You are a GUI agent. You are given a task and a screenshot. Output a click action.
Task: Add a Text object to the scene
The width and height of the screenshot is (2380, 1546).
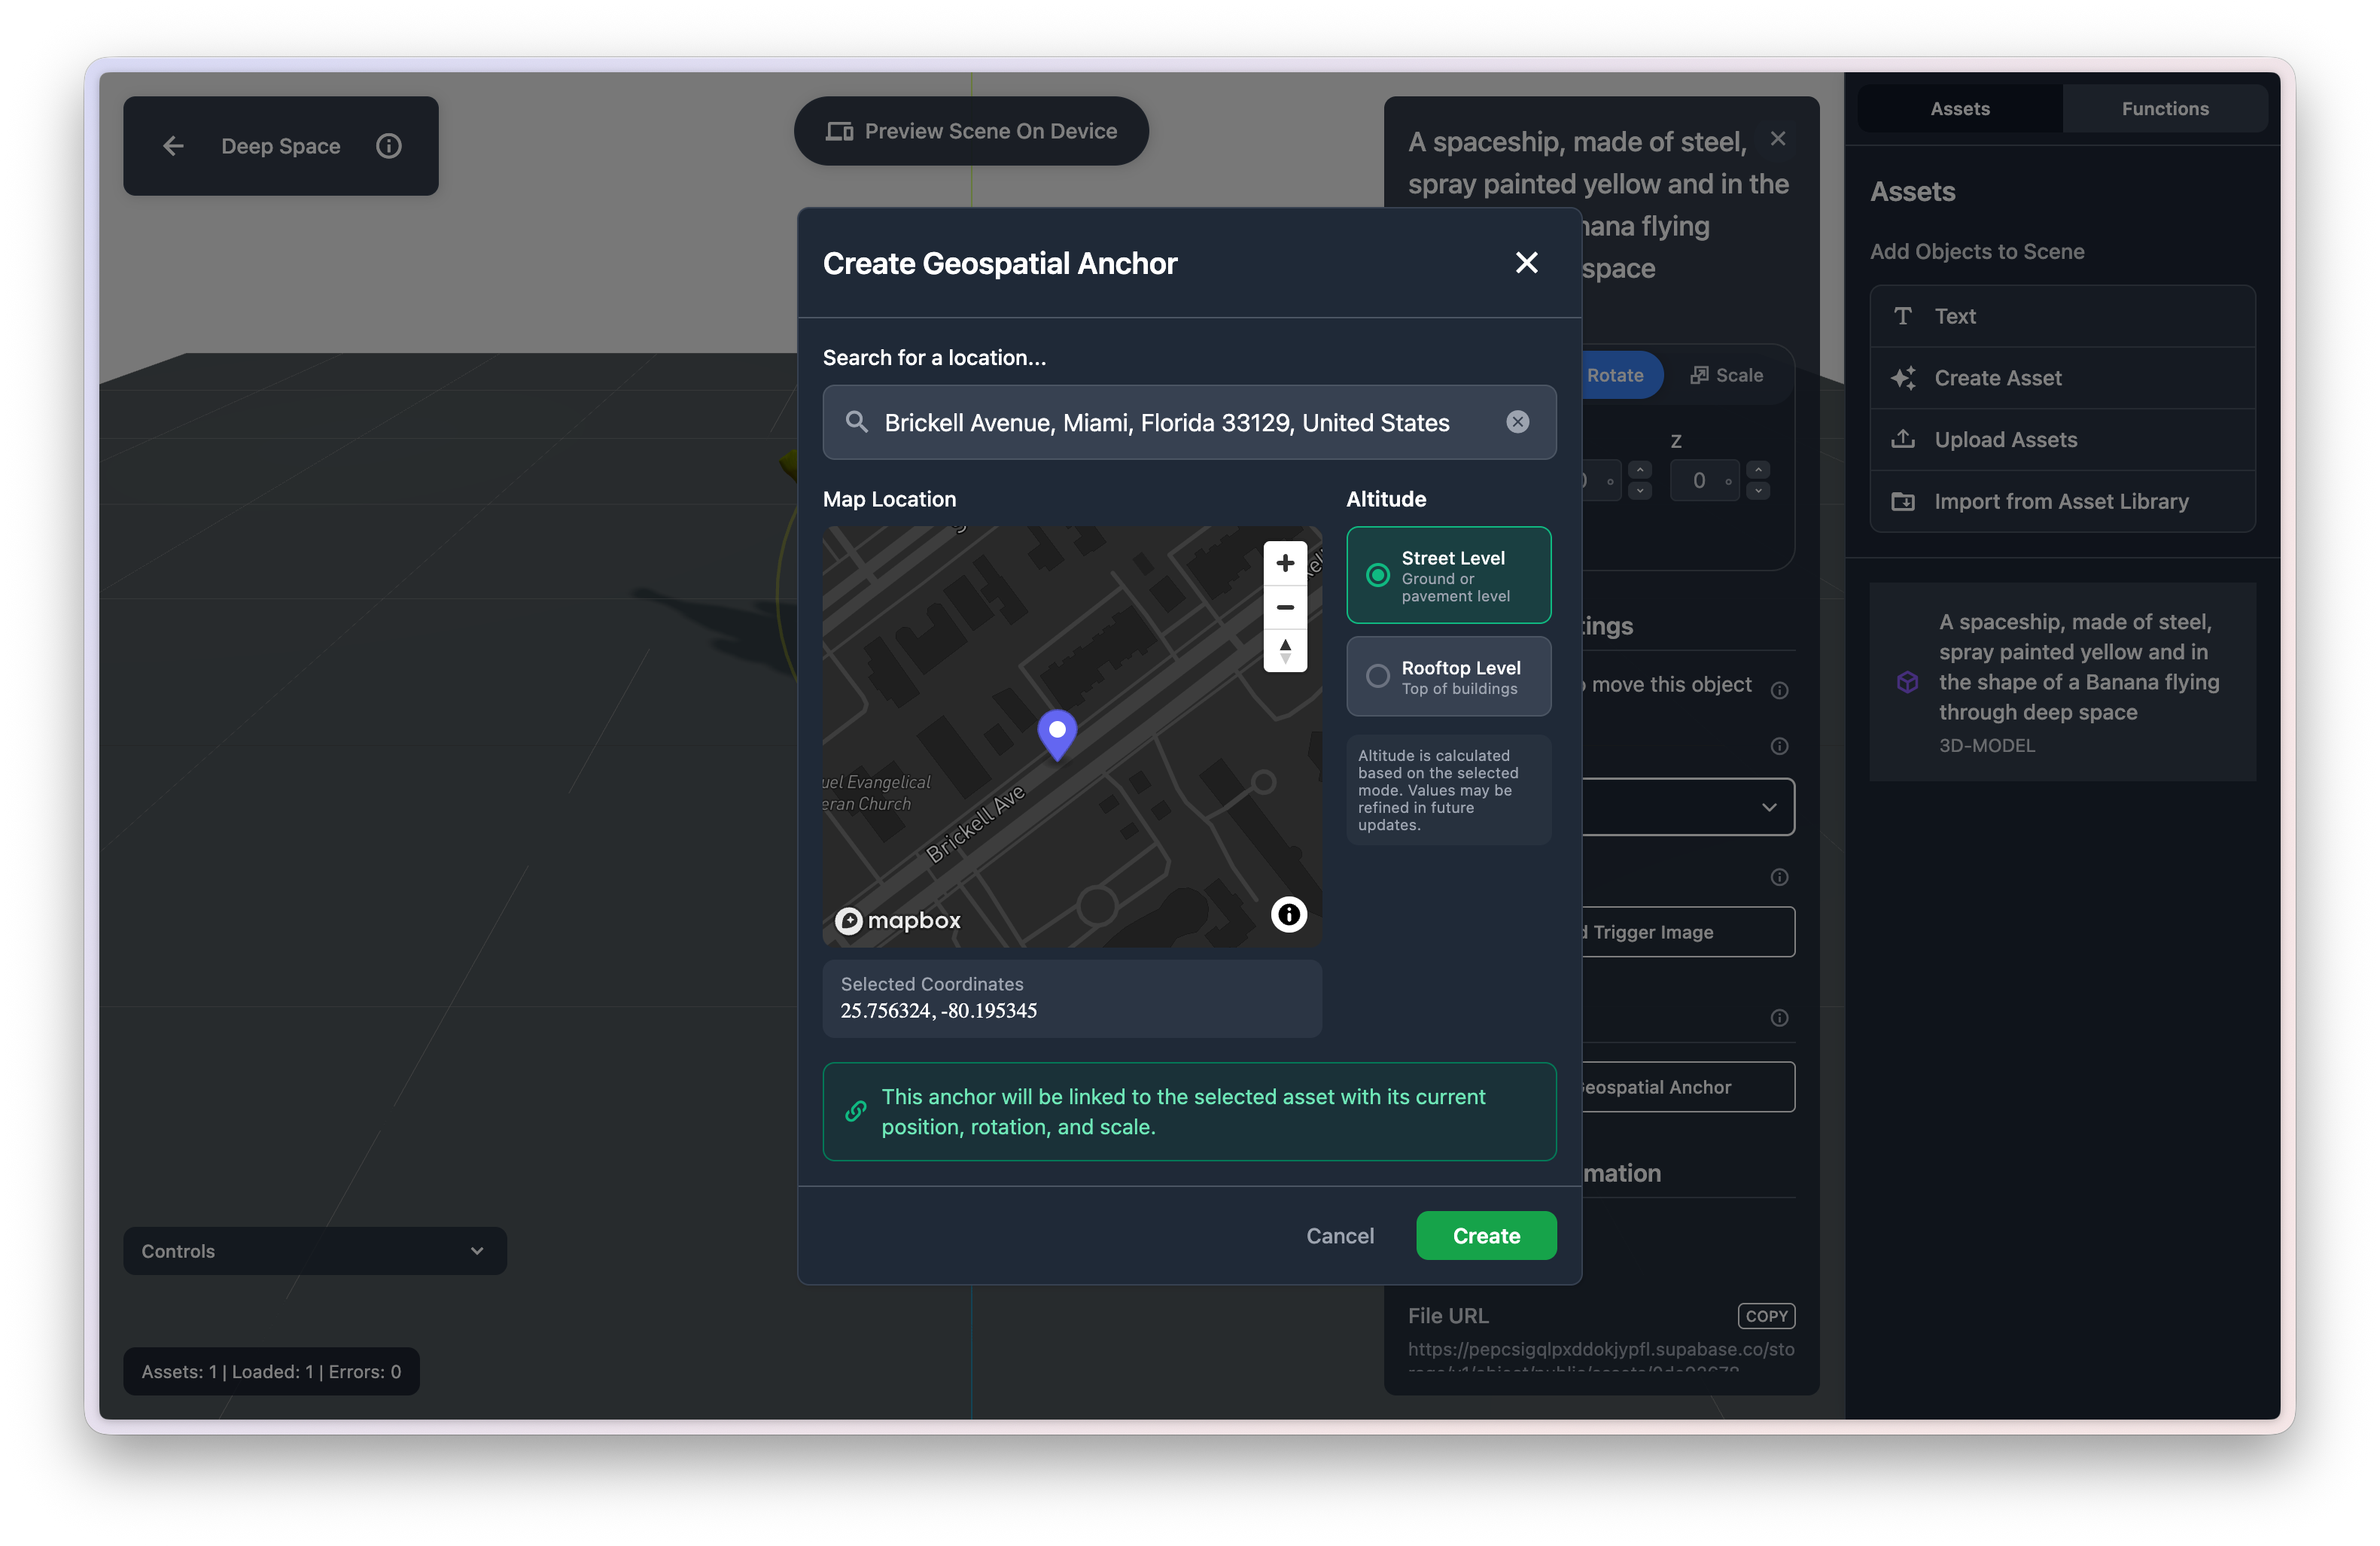coord(2062,316)
